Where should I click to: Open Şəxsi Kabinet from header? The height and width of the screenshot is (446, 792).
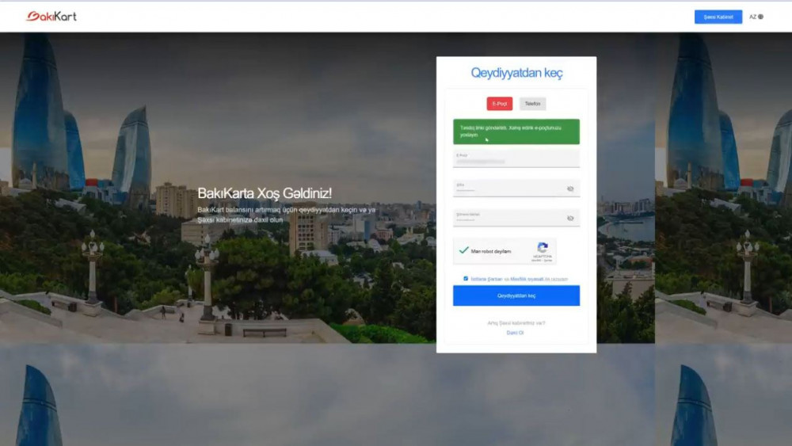pyautogui.click(x=718, y=17)
